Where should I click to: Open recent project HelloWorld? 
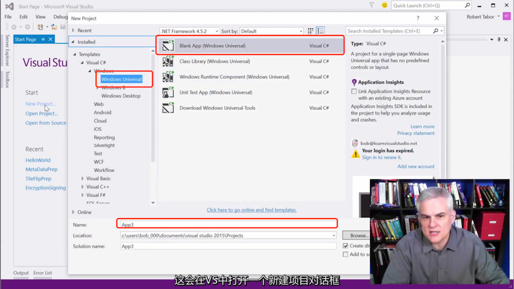[38, 160]
